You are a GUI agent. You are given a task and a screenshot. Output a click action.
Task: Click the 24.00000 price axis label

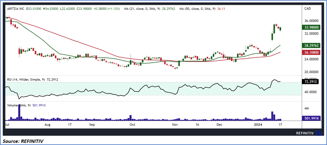coord(311,59)
